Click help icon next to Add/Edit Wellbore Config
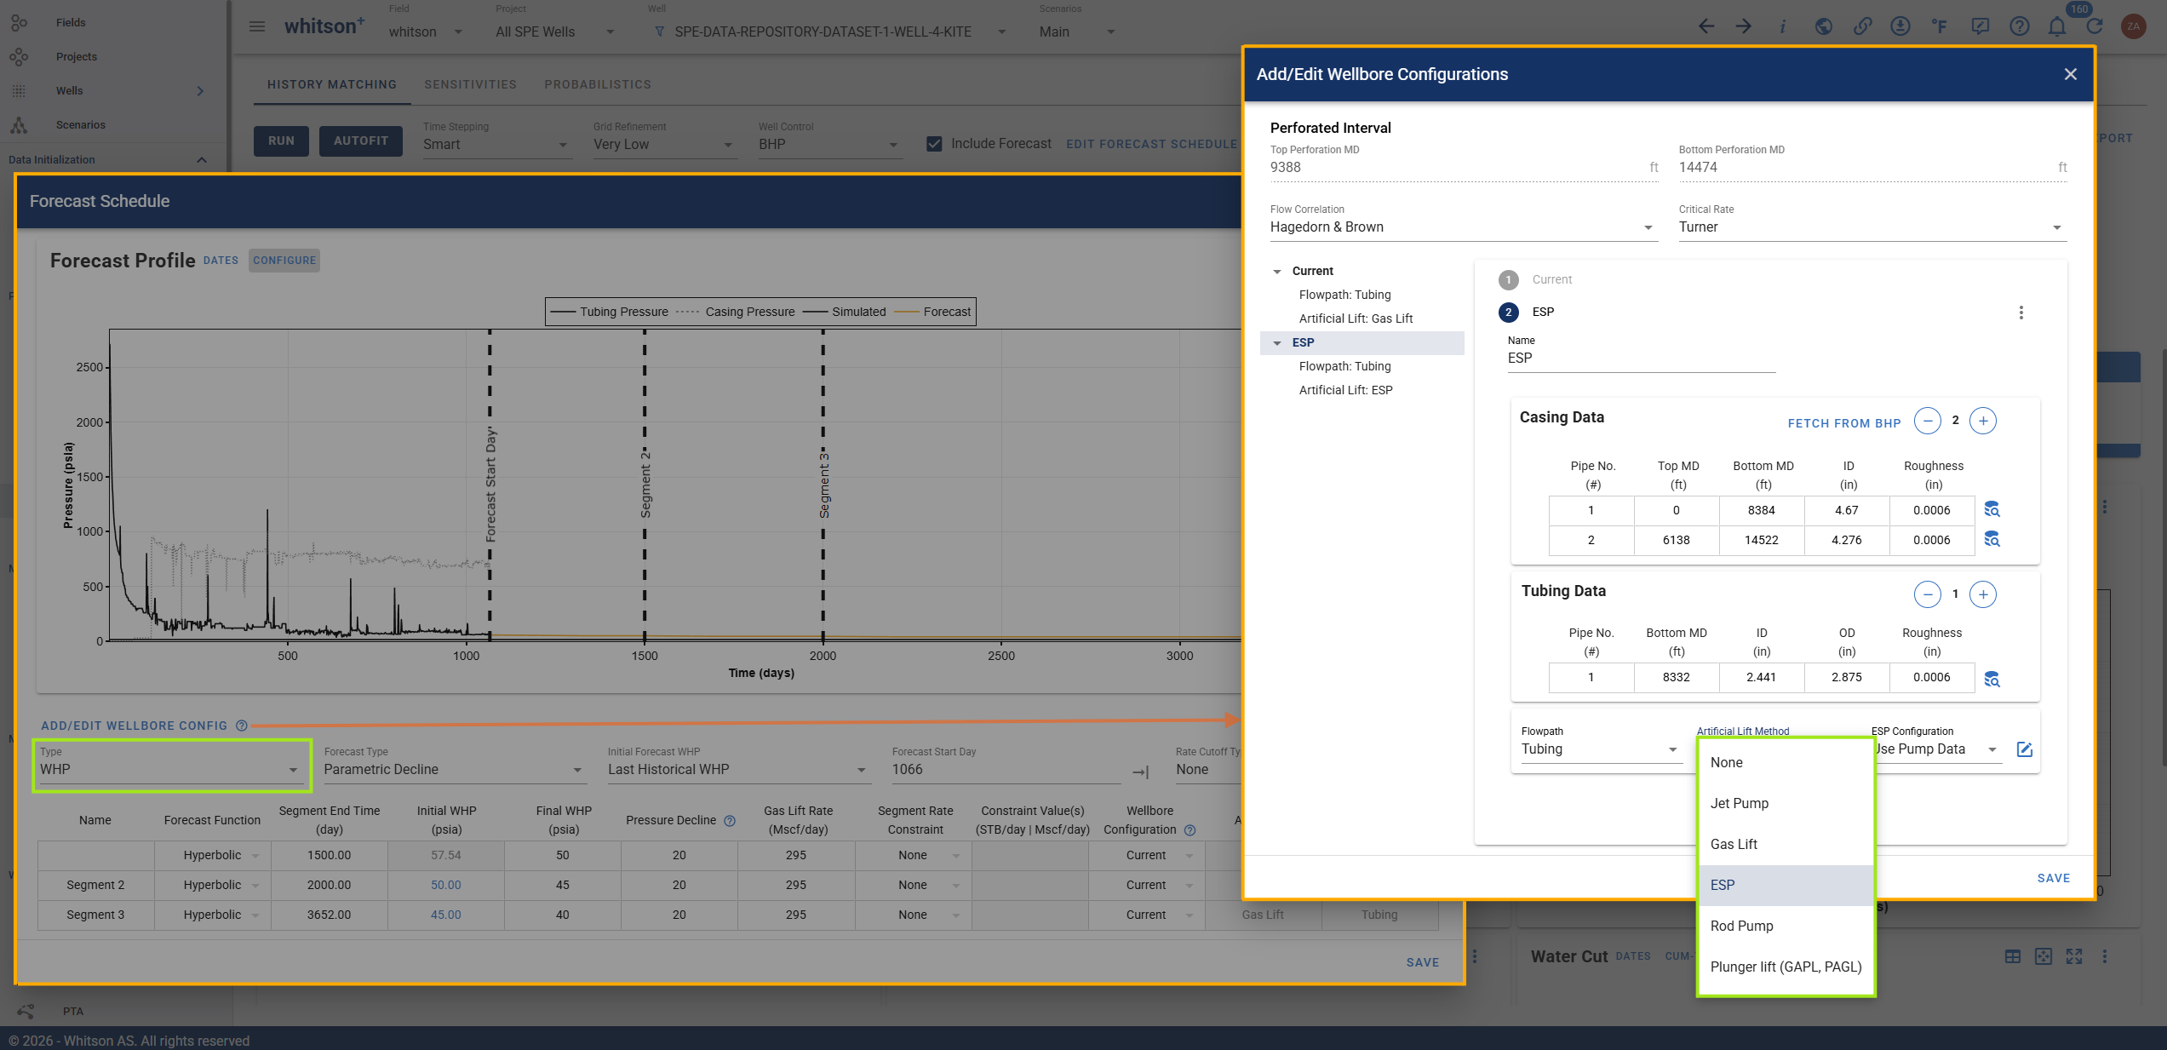Viewport: 2167px width, 1050px height. point(242,726)
